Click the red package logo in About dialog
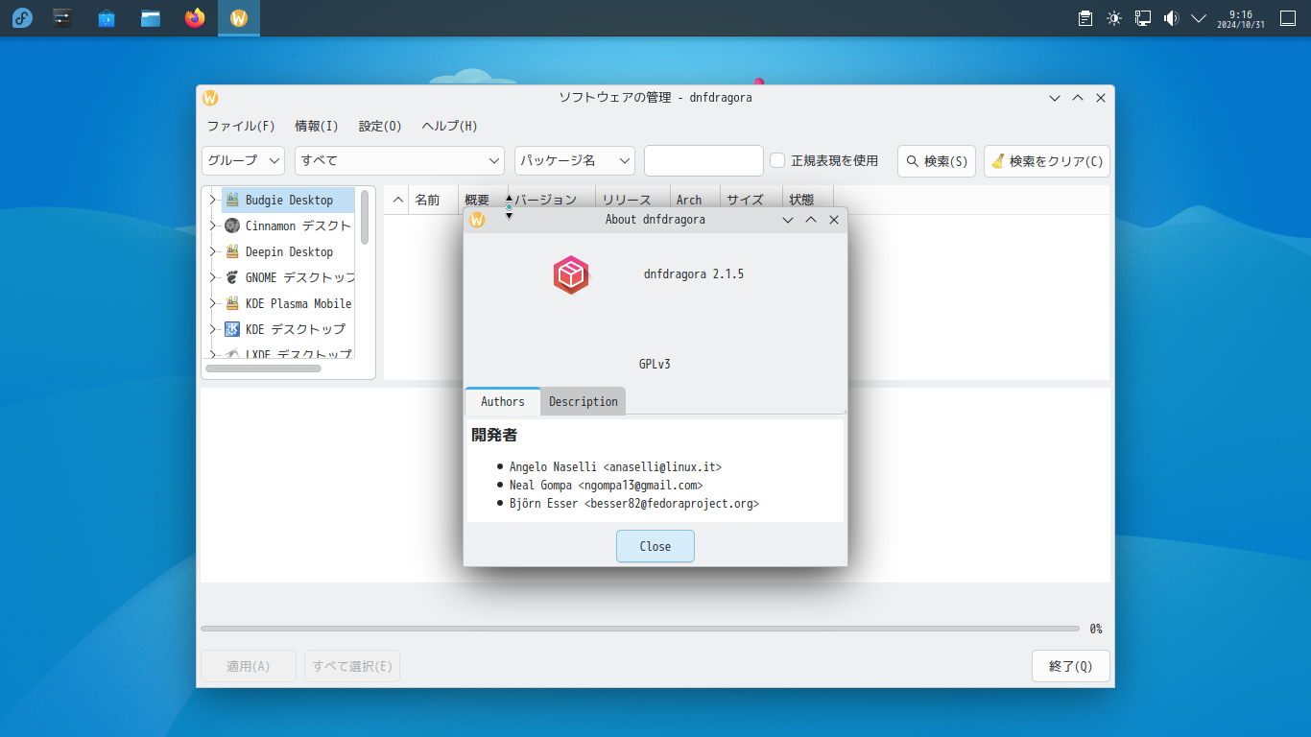This screenshot has height=737, width=1311. (571, 274)
